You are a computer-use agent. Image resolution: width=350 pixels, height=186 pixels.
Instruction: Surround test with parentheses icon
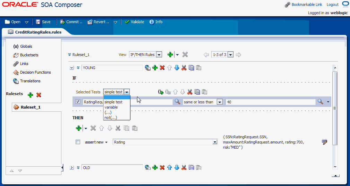(161, 92)
